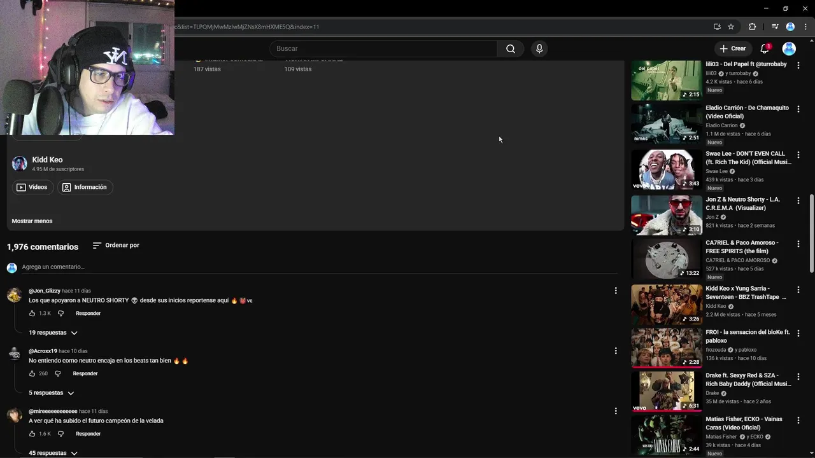Open Del Papel ft @turrobaby video thumbnail
This screenshot has height=458, width=815.
(667, 80)
